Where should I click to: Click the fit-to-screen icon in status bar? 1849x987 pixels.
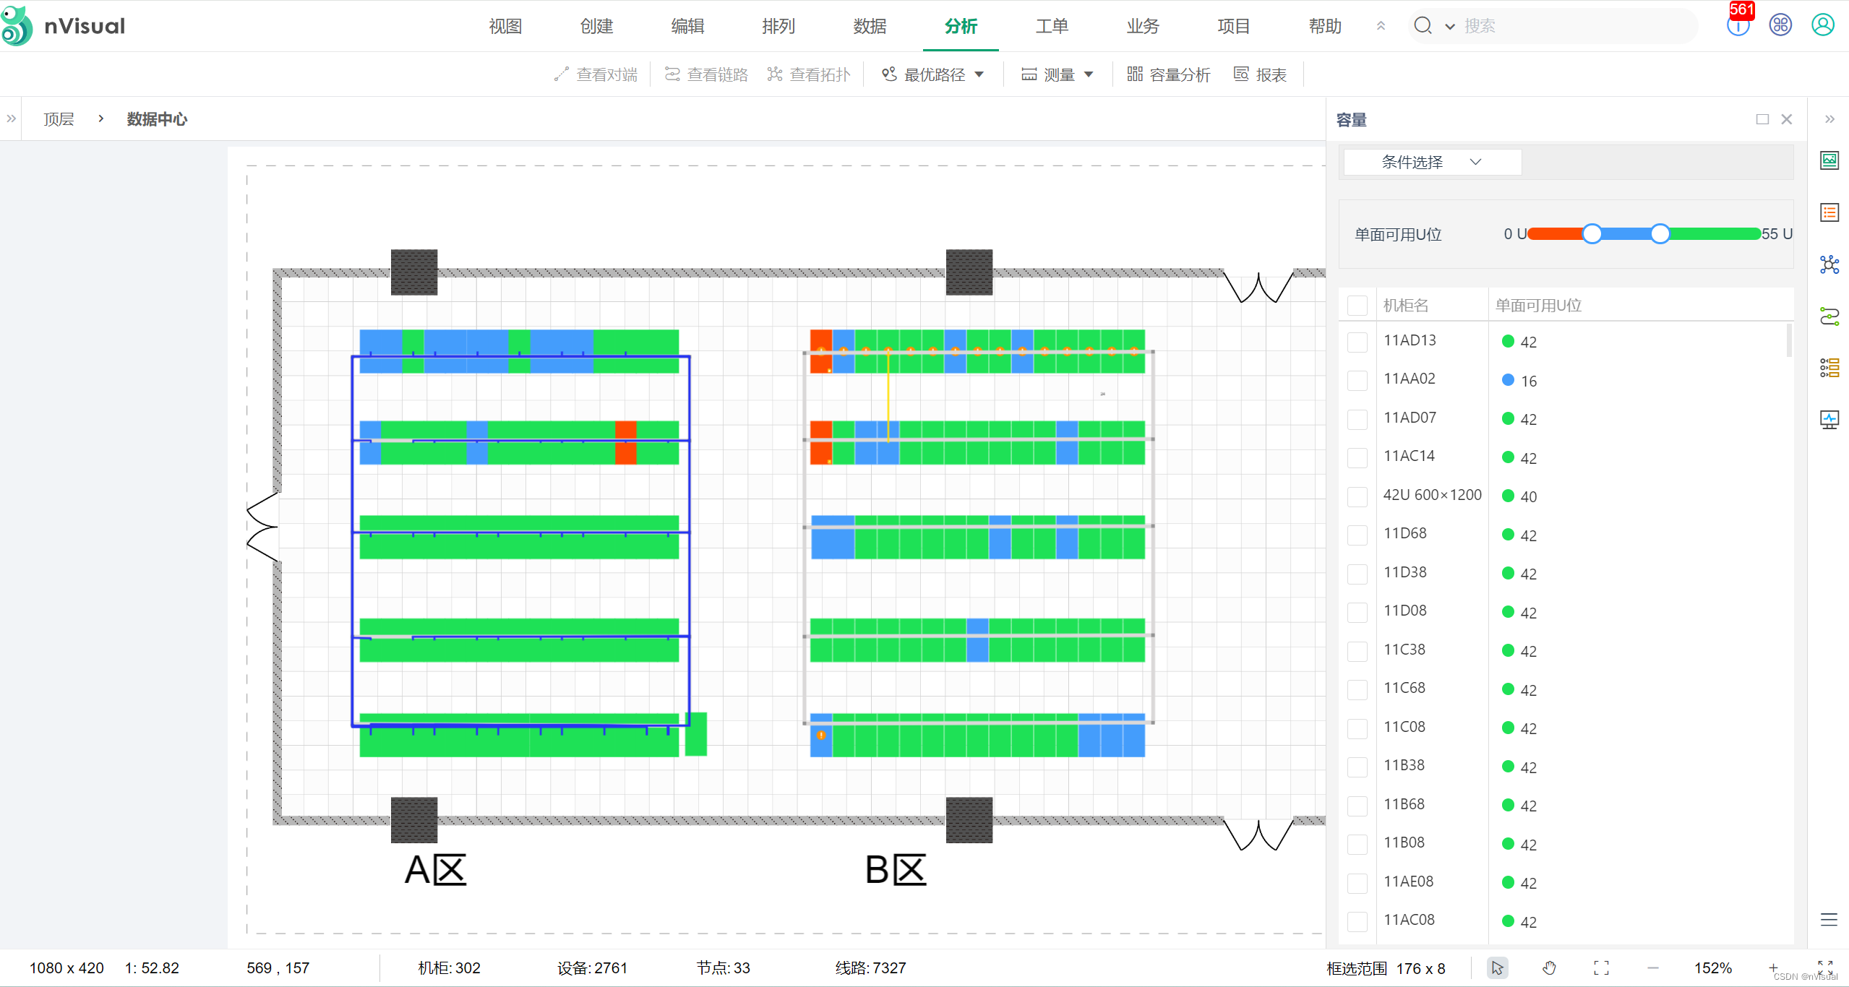click(1601, 967)
